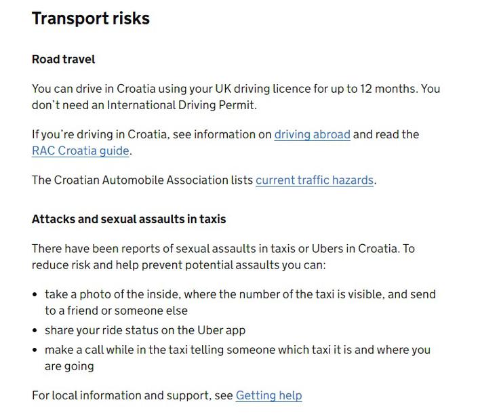Image resolution: width=499 pixels, height=417 pixels.
Task: Open the driving abroad link
Action: [312, 134]
